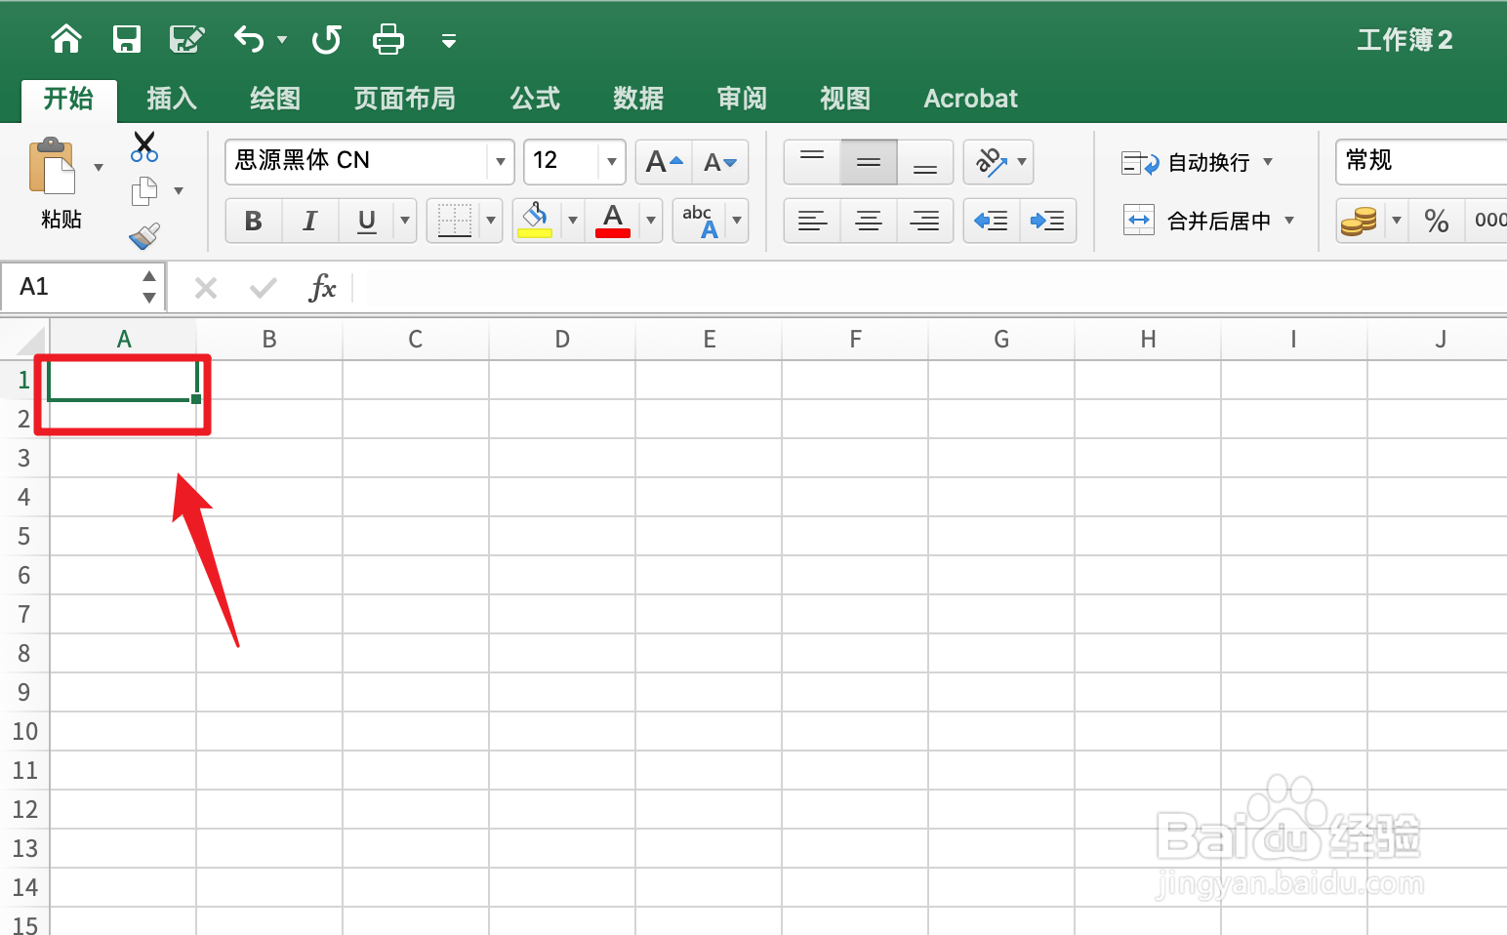The image size is (1507, 935).
Task: Open the 公式 ribbon tab
Action: click(x=534, y=98)
